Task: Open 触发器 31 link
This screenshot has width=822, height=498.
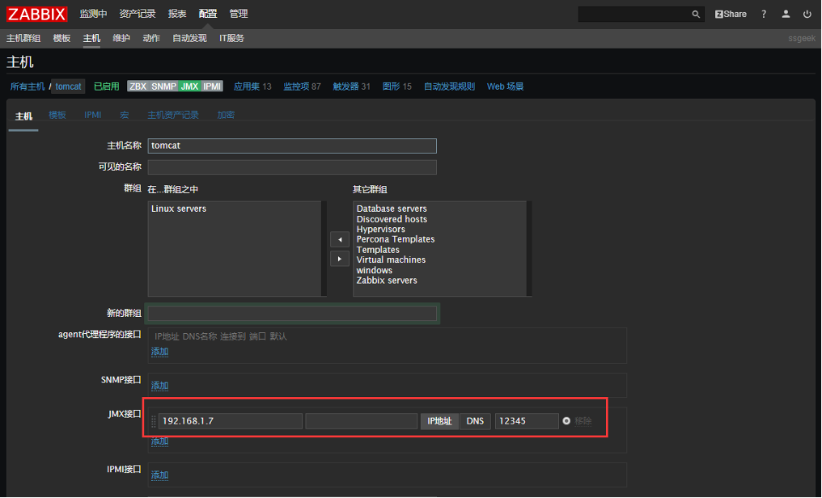Action: tap(351, 87)
